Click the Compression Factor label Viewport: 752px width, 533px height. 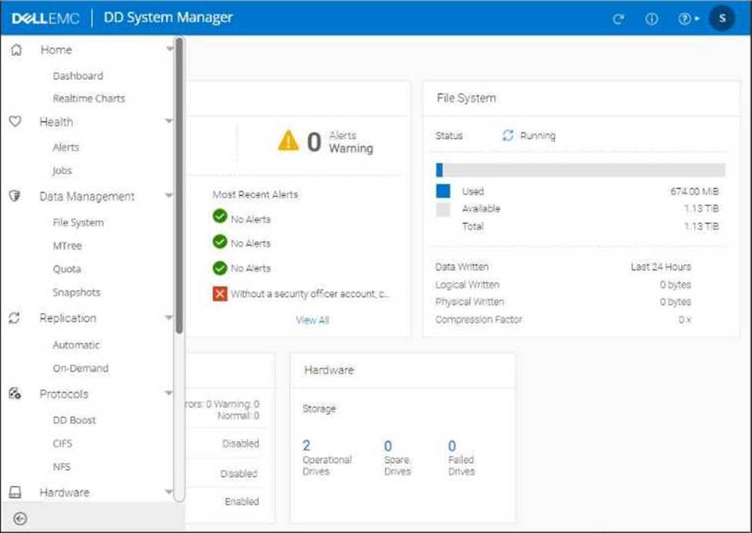(478, 319)
